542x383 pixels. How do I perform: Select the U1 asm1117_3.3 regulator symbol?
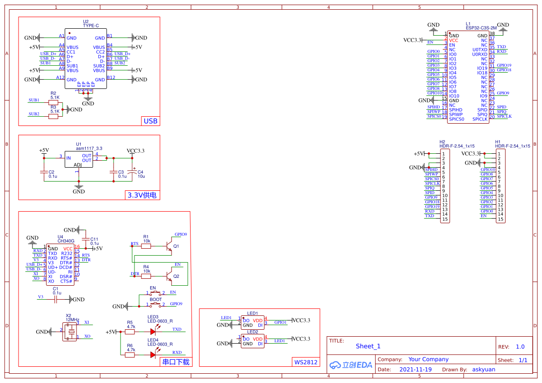(78, 159)
